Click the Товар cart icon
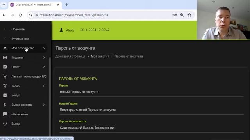Screen dimensions: 250x140 [5, 86]
